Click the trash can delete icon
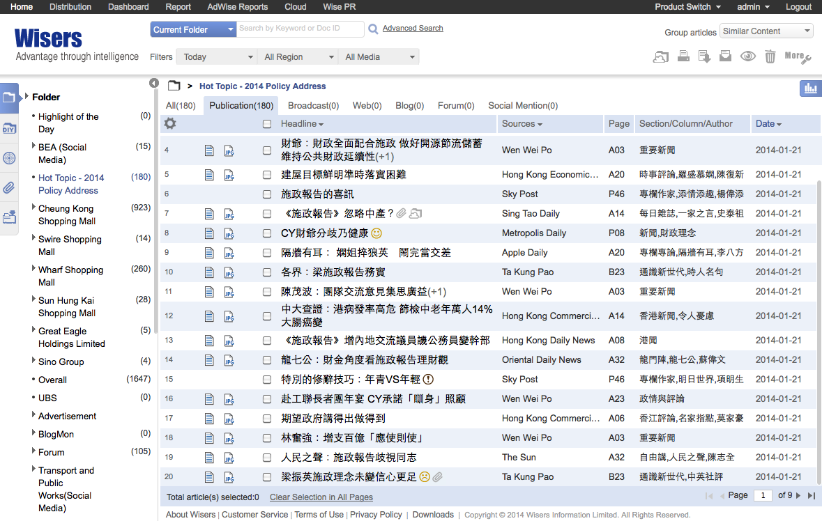This screenshot has width=822, height=521. click(x=770, y=56)
